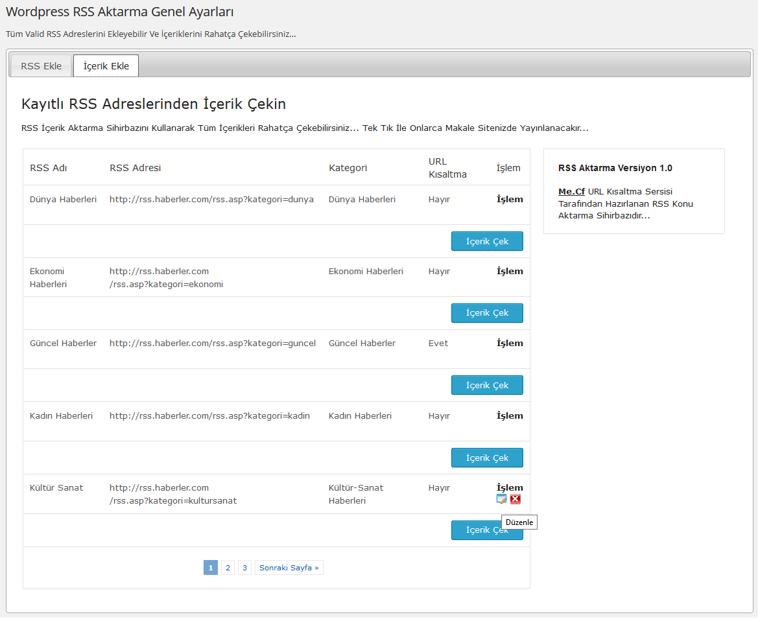Go to page 2 of the RSS list
The height and width of the screenshot is (619, 758).
(x=228, y=567)
